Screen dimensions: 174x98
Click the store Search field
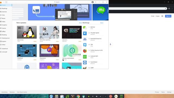(57, 2)
